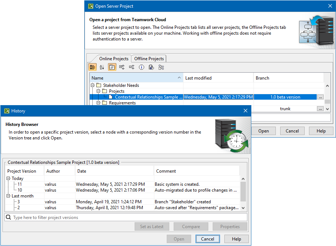Click the Properties button in History
Viewport: 336px width, 246px height.
point(230,227)
